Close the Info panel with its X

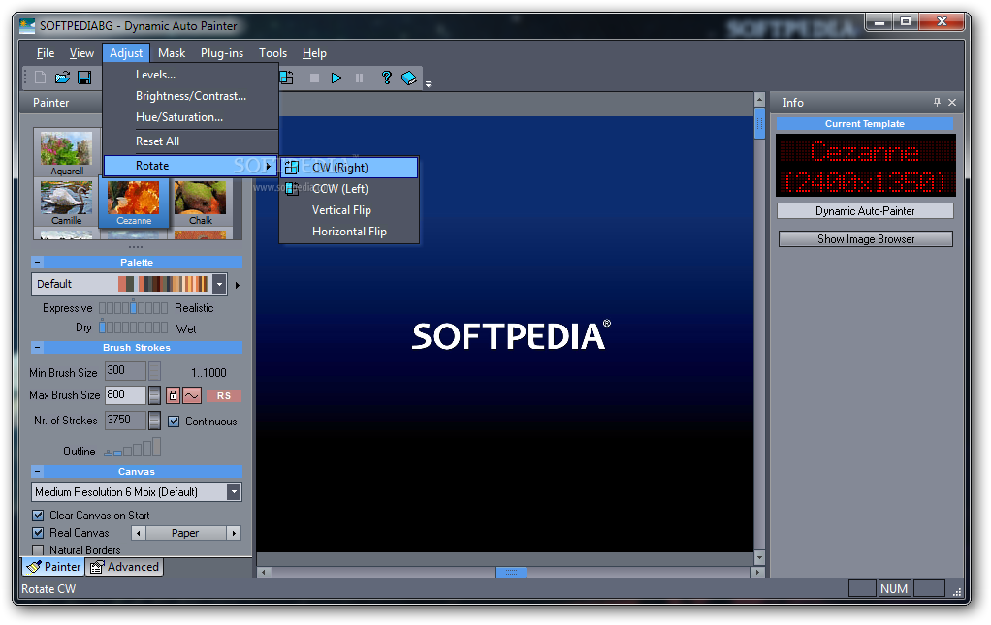tap(952, 103)
